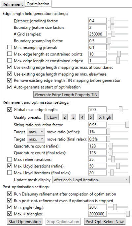Expand the Update mesh display dropdown

pyautogui.click(x=91, y=180)
